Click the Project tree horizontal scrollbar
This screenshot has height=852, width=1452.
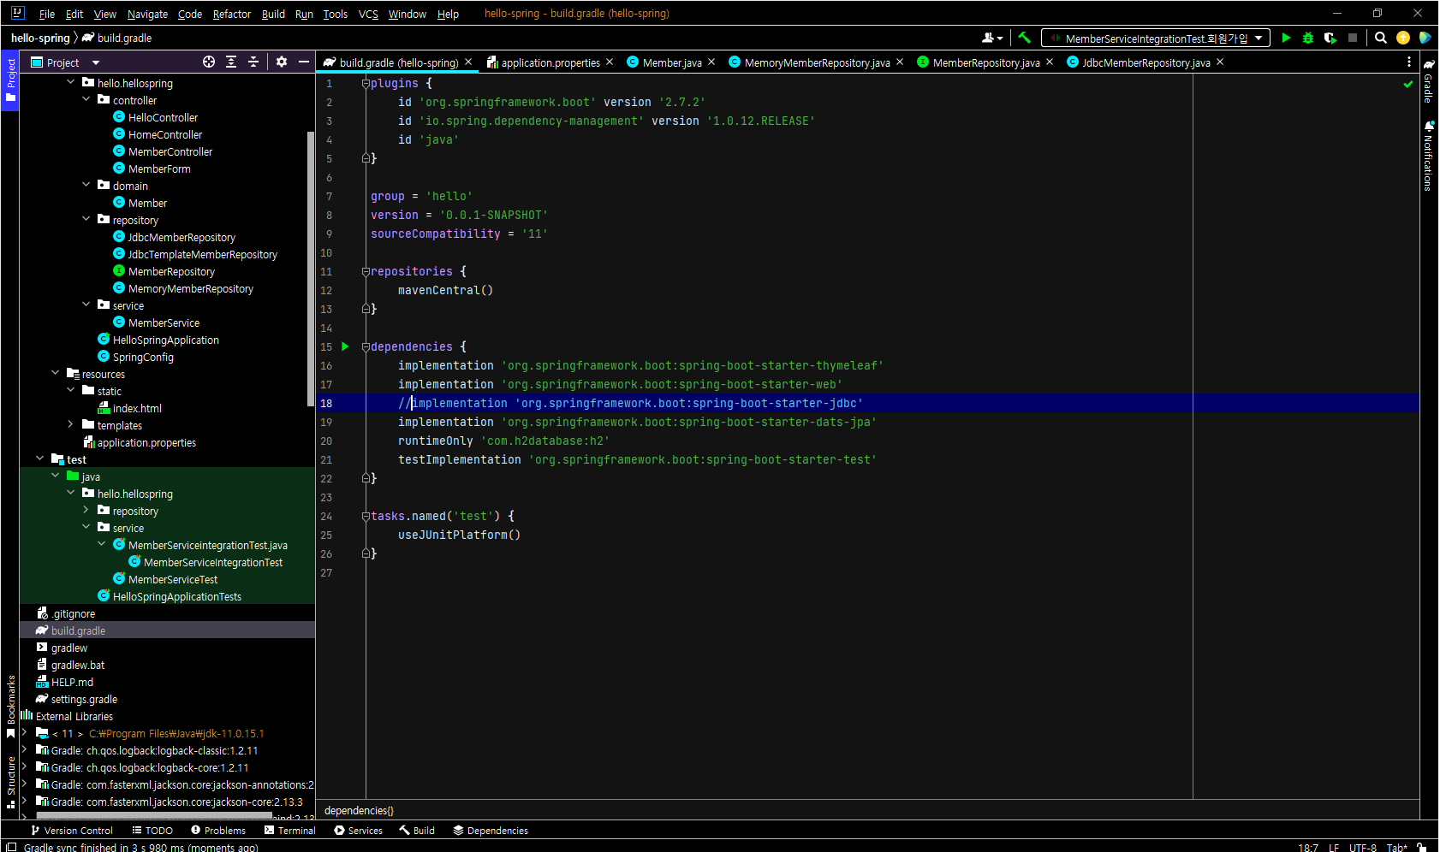coord(154,816)
